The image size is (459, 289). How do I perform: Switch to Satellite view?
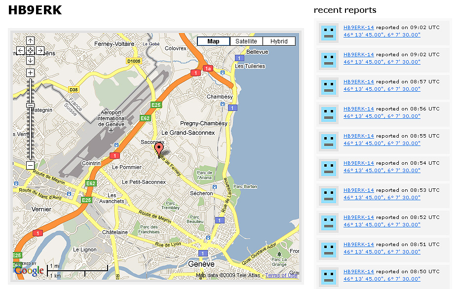[246, 41]
